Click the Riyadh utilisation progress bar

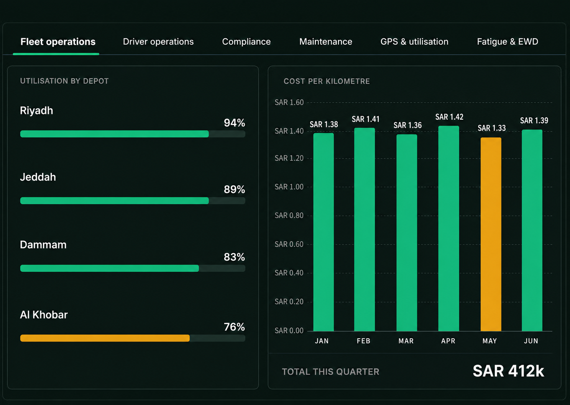point(133,134)
